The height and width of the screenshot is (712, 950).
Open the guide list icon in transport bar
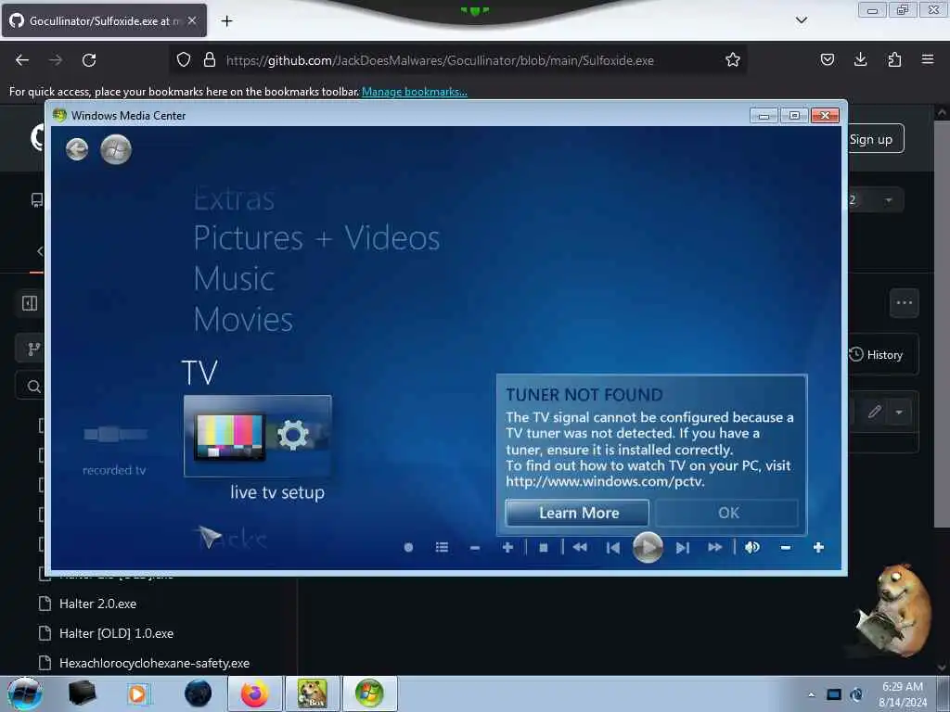[x=442, y=547]
